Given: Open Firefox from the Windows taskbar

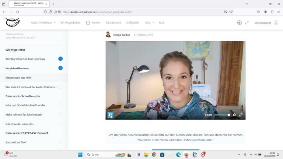Looking at the screenshot, I should pyautogui.click(x=186, y=155).
